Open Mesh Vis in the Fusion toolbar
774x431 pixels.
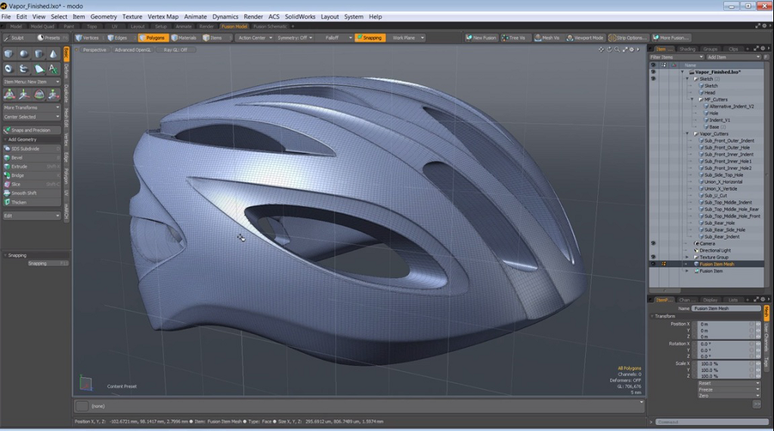tap(547, 37)
